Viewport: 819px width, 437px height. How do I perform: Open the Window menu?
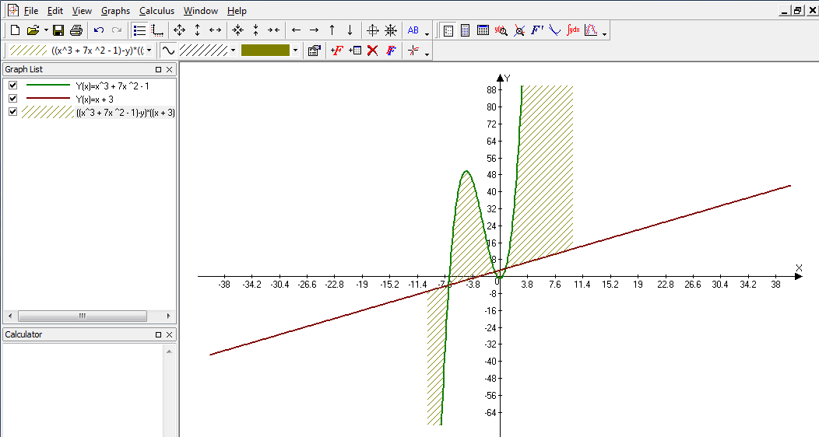tap(201, 10)
